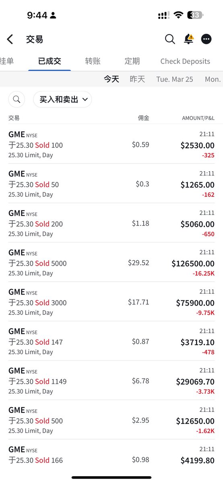Tap the back arrow icon
This screenshot has width=223, height=483.
click(x=10, y=39)
